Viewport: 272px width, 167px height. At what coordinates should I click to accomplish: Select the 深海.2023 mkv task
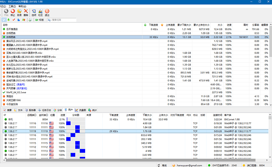(136, 53)
